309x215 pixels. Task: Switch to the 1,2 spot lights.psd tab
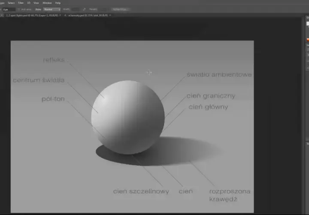point(32,15)
